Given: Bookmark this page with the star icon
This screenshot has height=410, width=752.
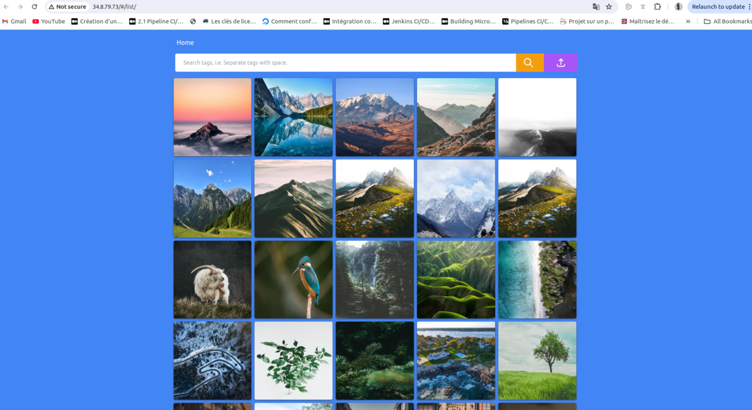Looking at the screenshot, I should tap(609, 7).
